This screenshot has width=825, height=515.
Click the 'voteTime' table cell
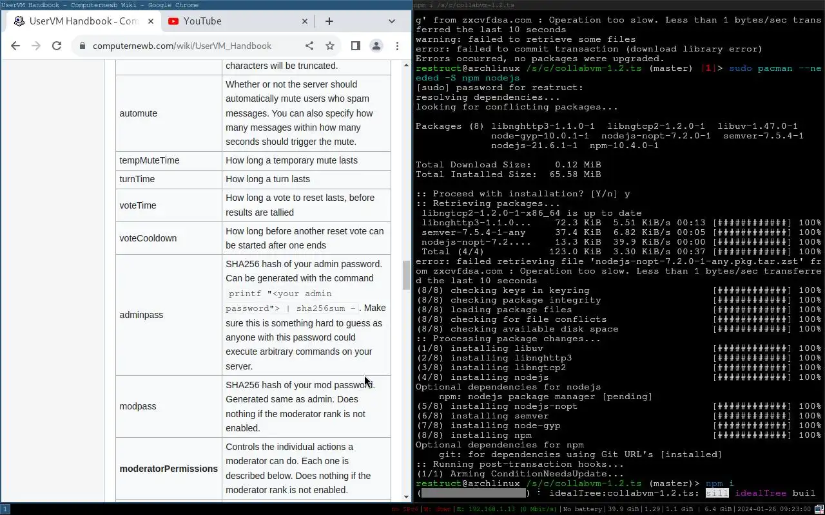169,205
